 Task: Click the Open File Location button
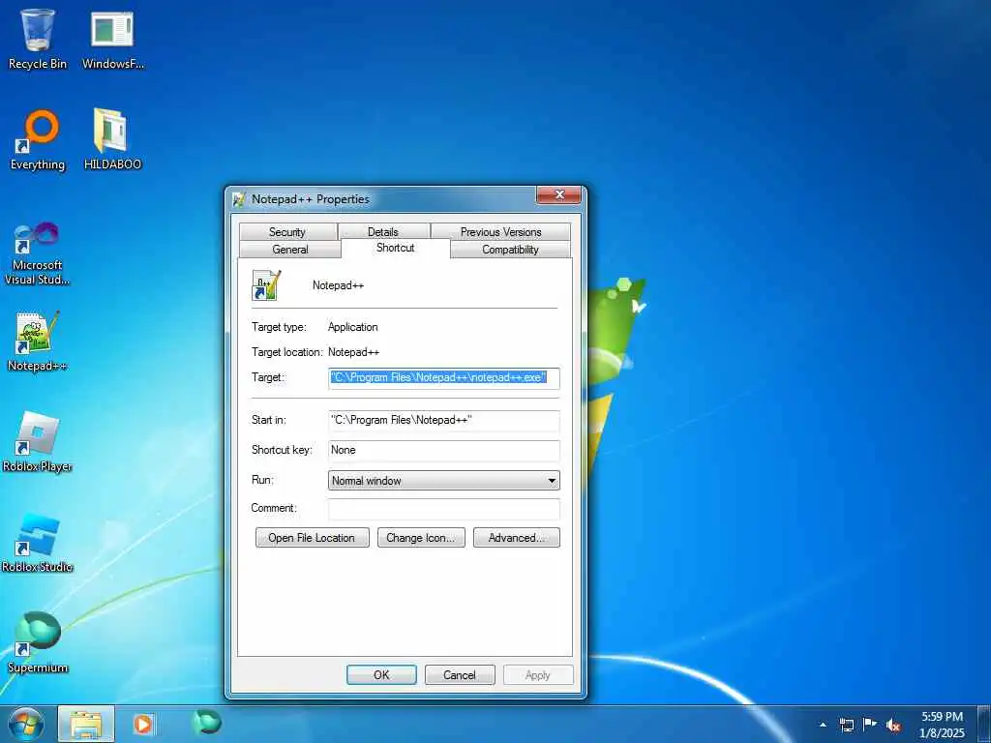313,538
